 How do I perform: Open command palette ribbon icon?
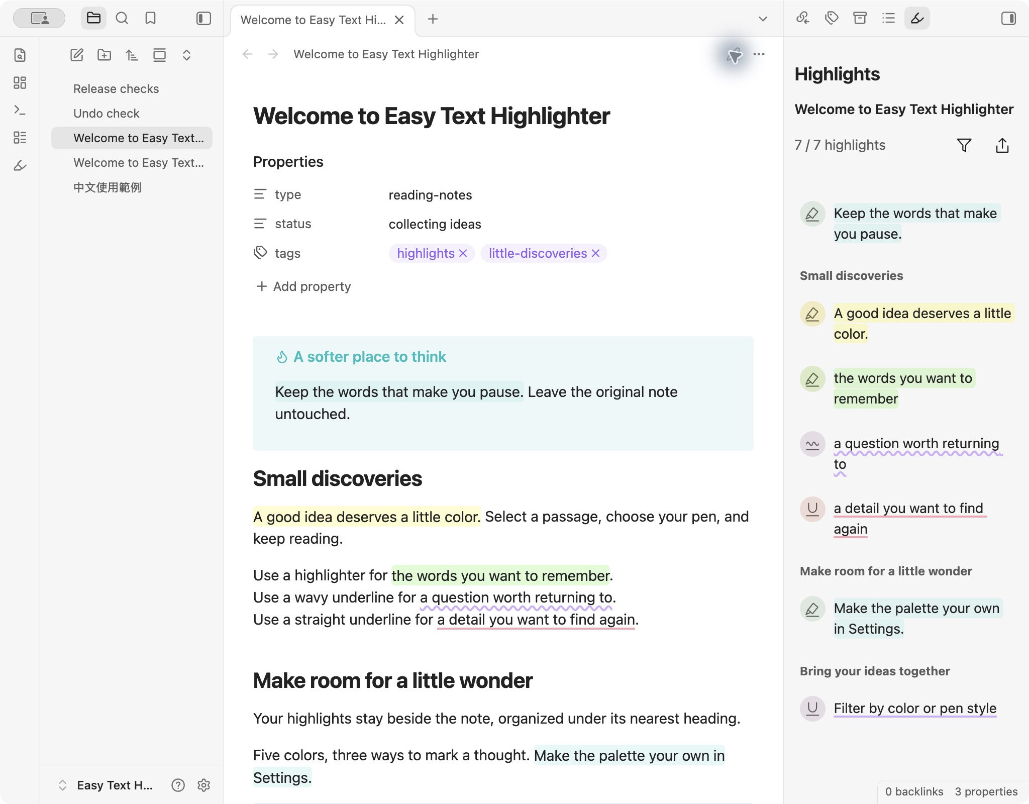(20, 110)
